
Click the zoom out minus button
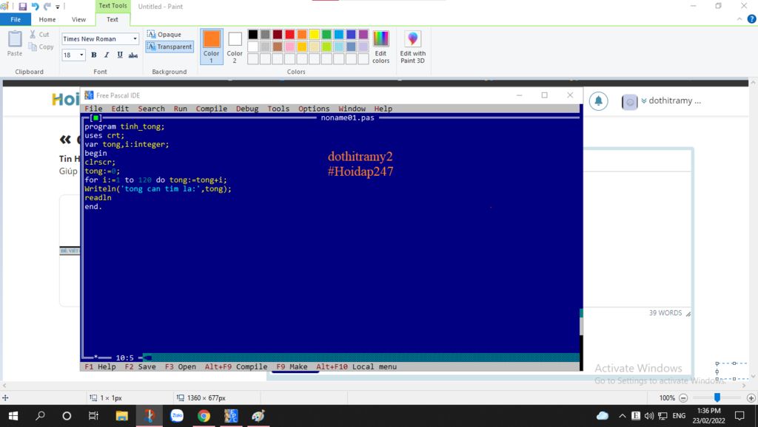click(683, 398)
